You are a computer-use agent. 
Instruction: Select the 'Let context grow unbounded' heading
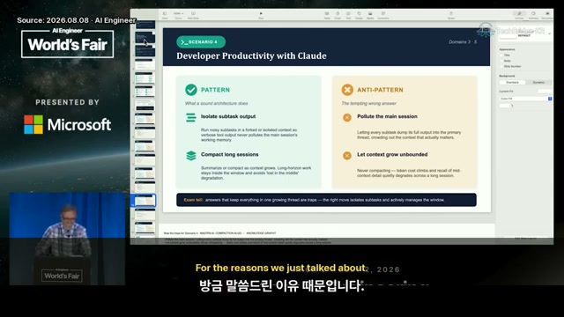(392, 155)
